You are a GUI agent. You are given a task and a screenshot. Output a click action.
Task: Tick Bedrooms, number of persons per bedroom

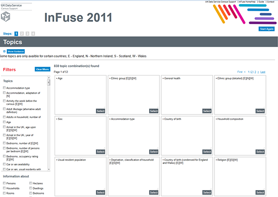4,148
